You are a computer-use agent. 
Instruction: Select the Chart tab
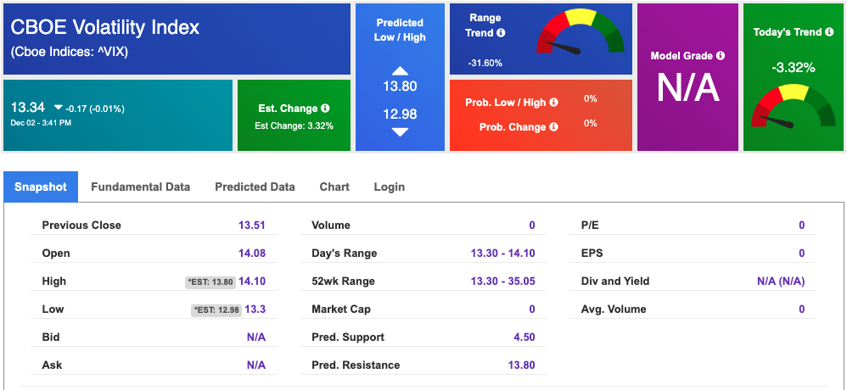[334, 187]
